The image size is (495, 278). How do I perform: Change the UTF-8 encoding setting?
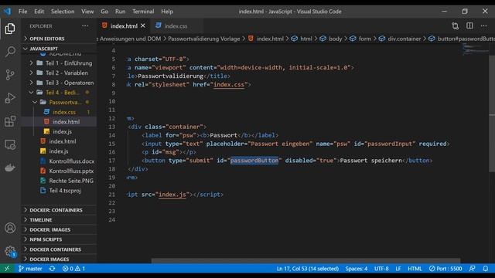point(381,269)
